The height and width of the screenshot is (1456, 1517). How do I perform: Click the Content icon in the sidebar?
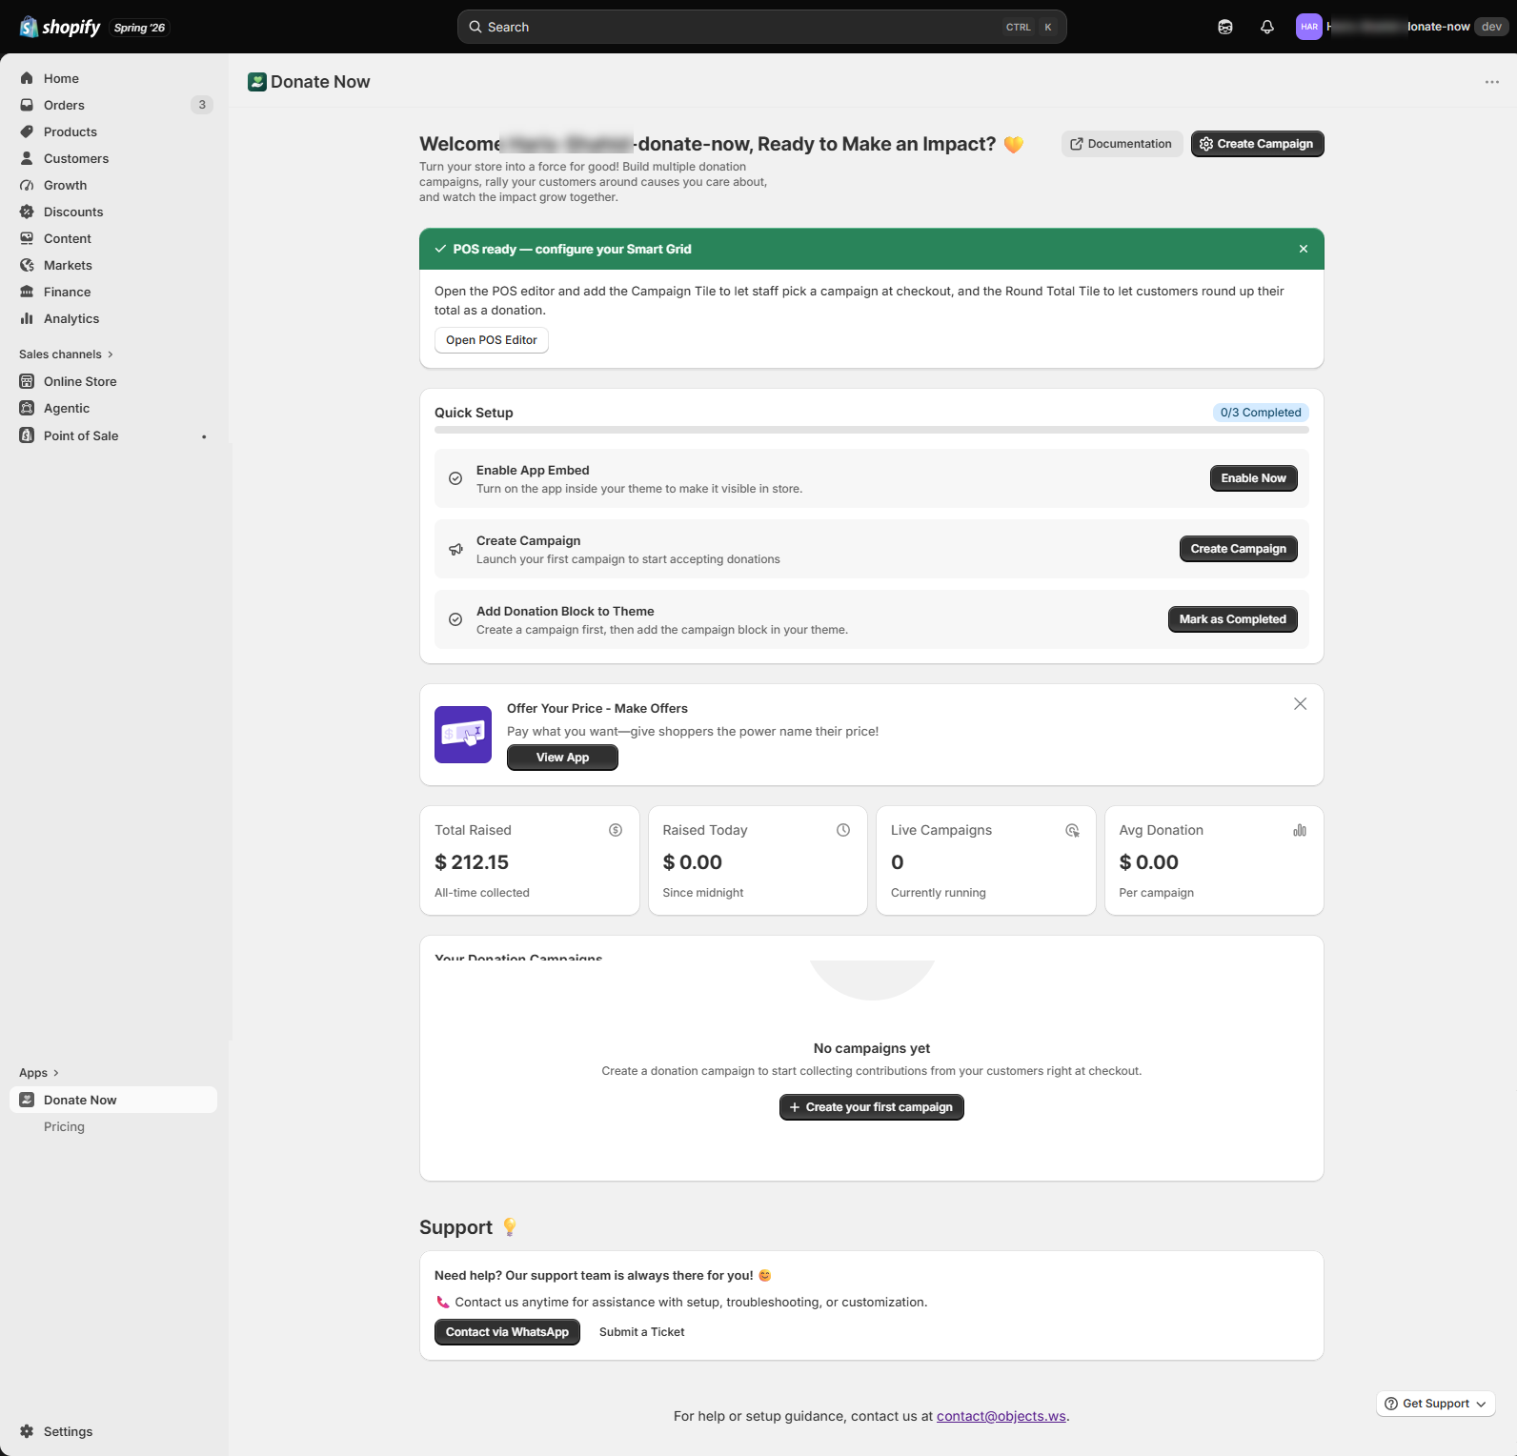tap(27, 238)
